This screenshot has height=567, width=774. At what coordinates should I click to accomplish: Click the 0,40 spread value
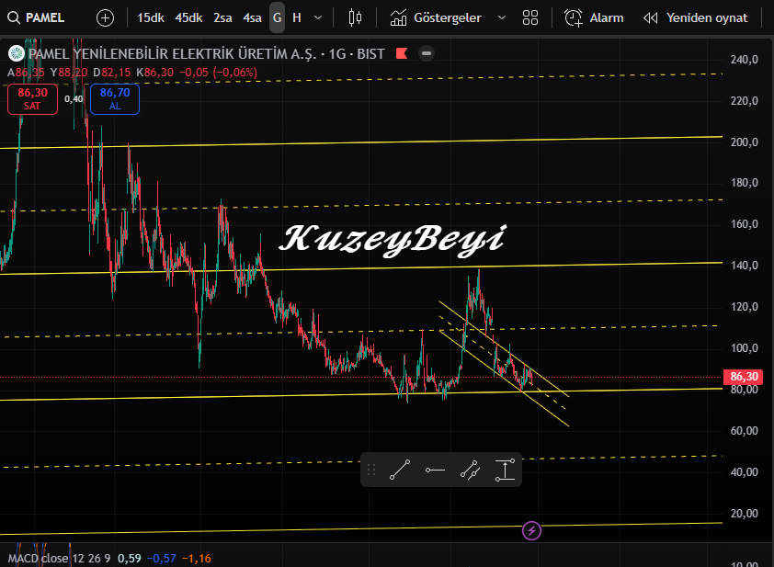point(74,99)
